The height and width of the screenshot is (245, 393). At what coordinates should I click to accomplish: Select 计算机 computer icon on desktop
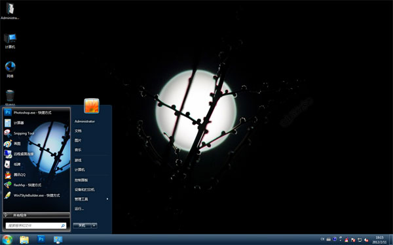tap(10, 41)
